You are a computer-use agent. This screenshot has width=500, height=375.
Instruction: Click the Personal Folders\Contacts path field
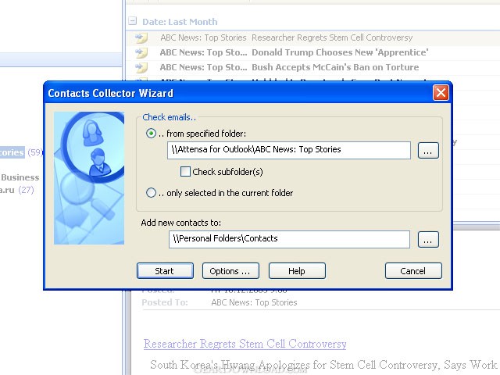coord(289,239)
